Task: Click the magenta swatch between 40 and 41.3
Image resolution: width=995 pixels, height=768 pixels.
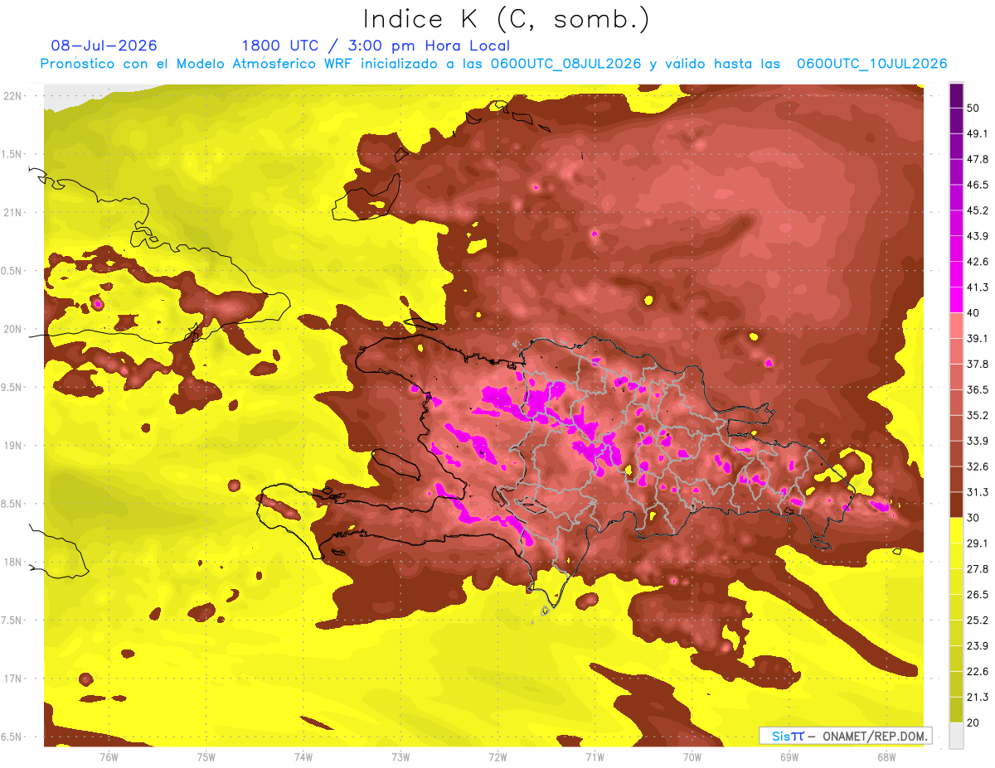Action: [956, 300]
